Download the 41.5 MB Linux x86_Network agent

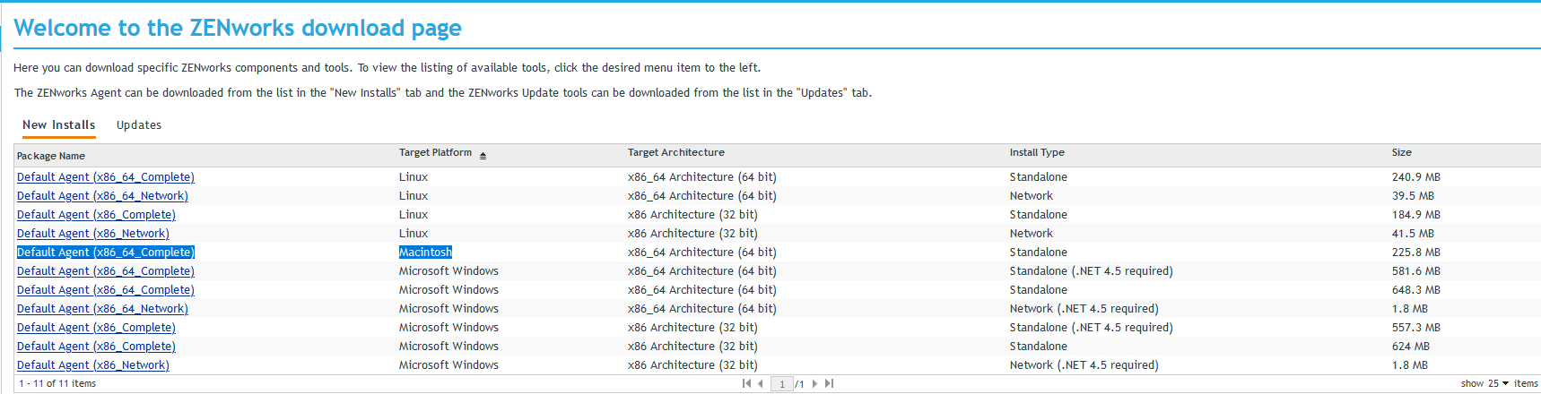click(x=93, y=234)
